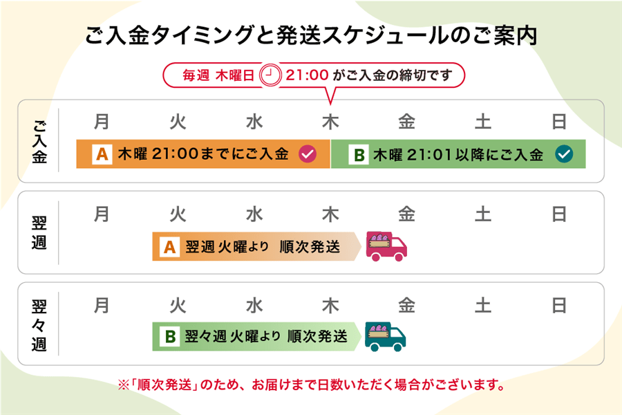Viewport: 622px width, 415px height.
Task: Click the A badge in the orange payment bar
Action: [102, 155]
